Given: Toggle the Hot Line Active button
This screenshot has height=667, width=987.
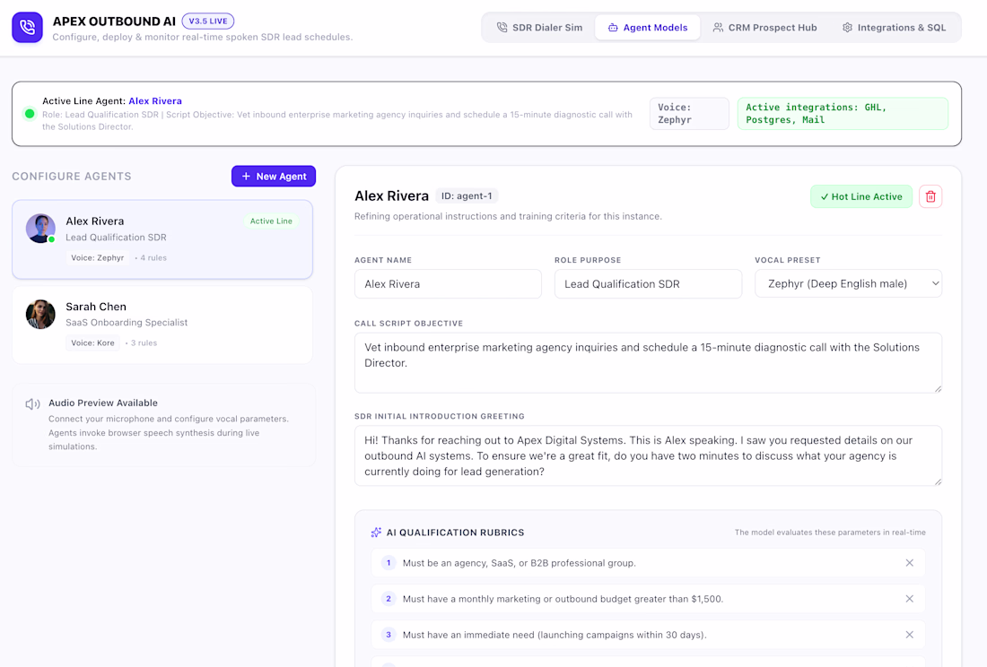Looking at the screenshot, I should click(861, 196).
